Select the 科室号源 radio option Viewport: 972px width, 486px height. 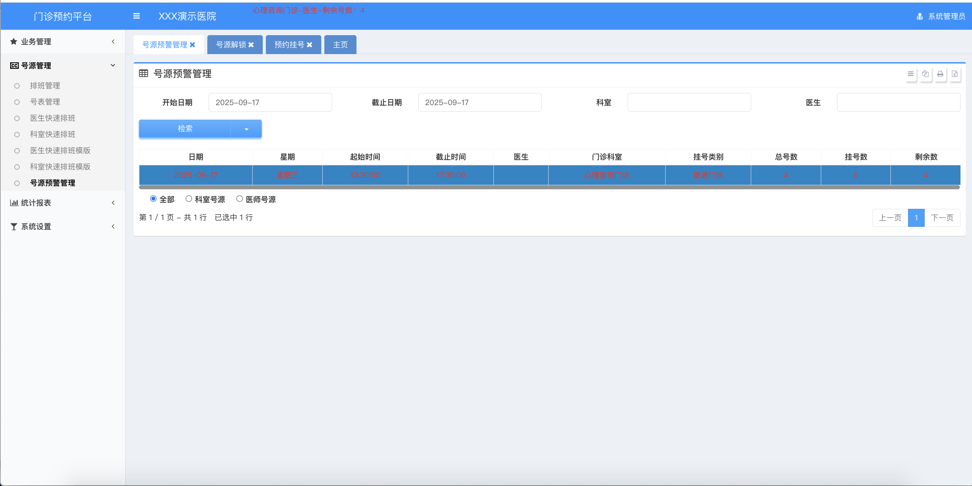[x=189, y=199]
